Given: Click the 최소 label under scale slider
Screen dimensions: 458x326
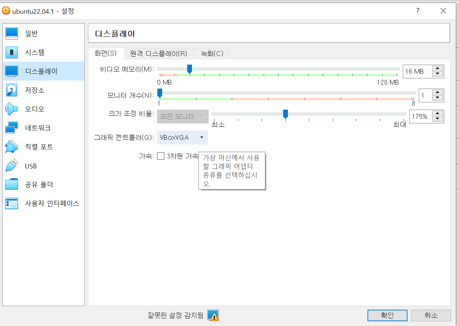Looking at the screenshot, I should (218, 125).
